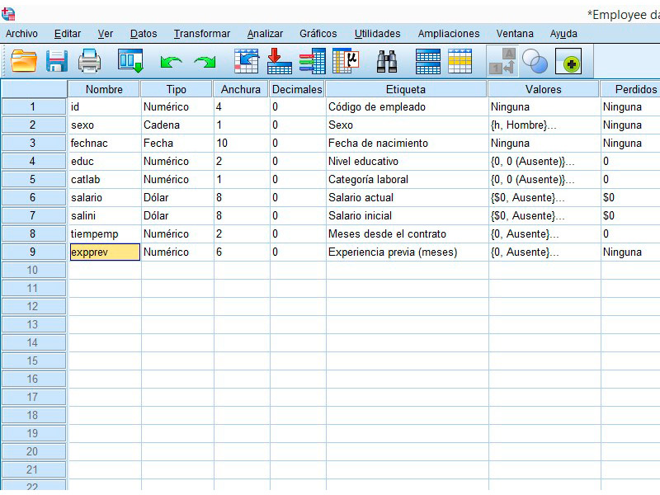This screenshot has width=660, height=495.
Task: Click the Find binoculars icon
Action: point(387,61)
